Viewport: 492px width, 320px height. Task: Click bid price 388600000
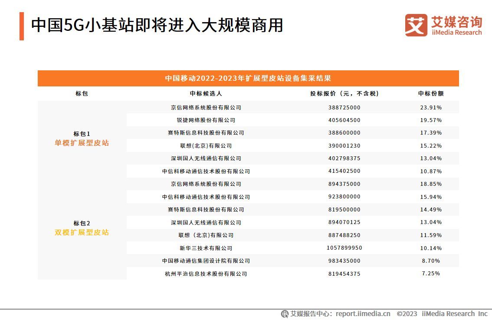tap(344, 133)
